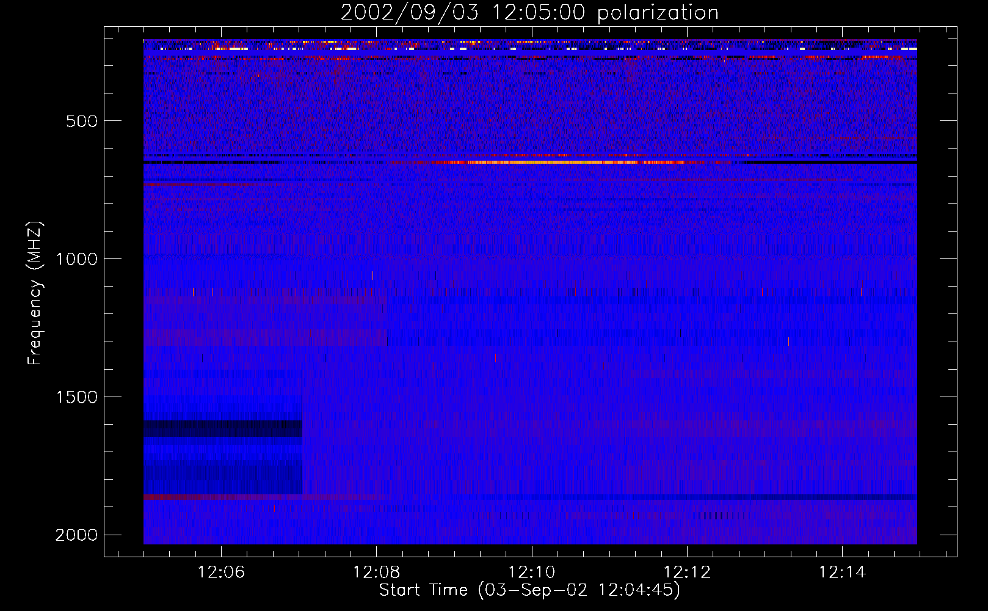Viewport: 988px width, 611px height.
Task: Click the 12:12 time axis label
Action: pyautogui.click(x=687, y=573)
